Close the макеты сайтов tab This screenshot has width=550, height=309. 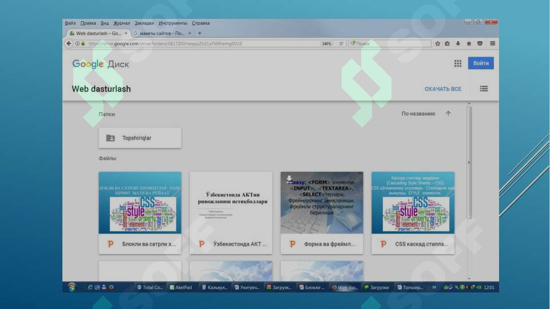click(x=190, y=33)
